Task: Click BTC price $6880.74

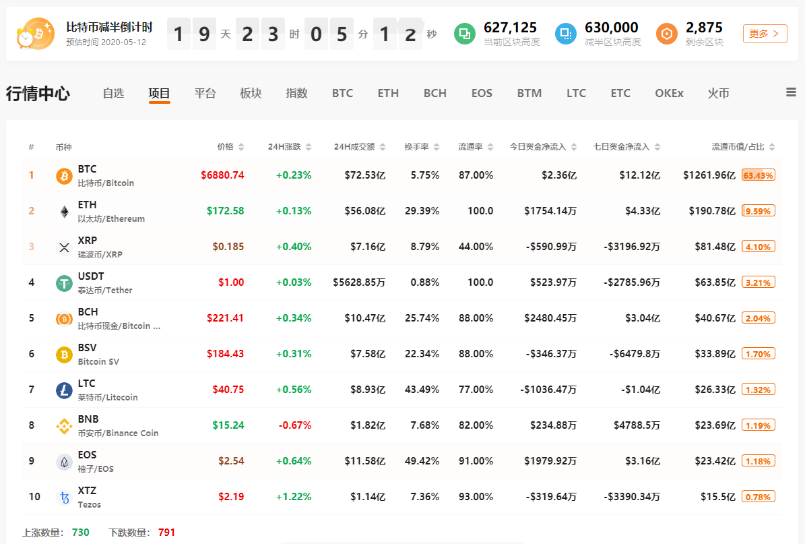Action: pos(222,175)
